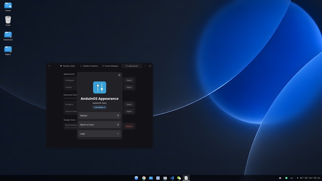Screen dimensions: 322x181
Task: Click the ArcMenu row label
Action: click(x=69, y=104)
